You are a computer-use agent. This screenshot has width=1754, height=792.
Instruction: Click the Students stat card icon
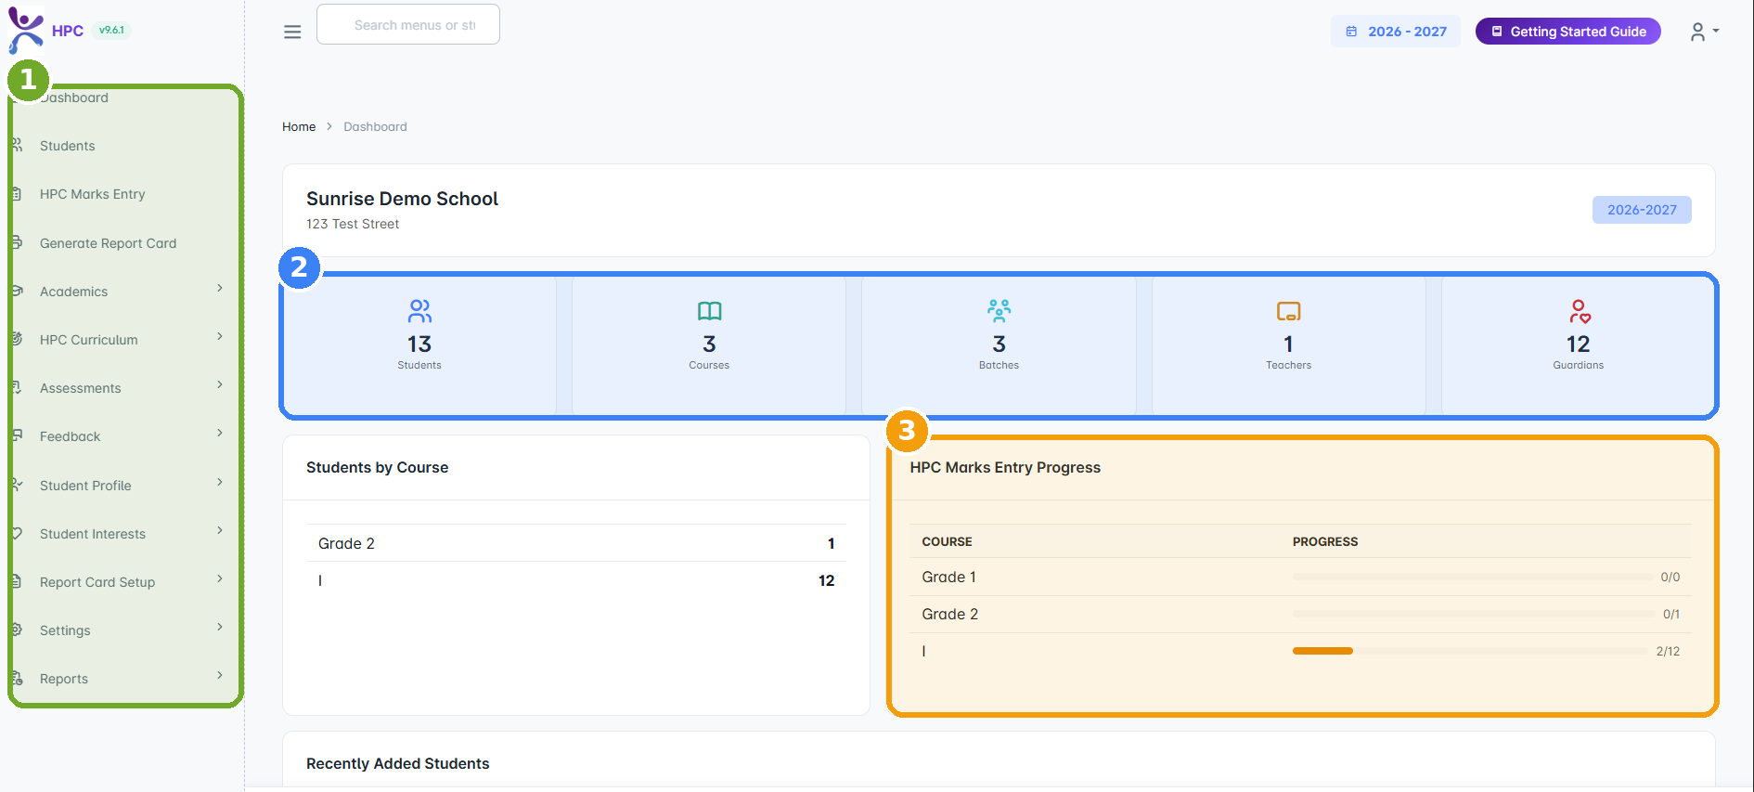click(419, 310)
